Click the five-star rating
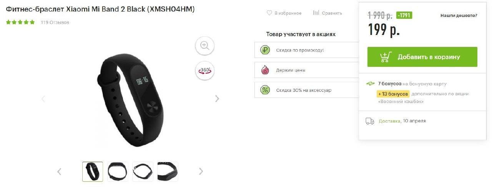 pos(20,22)
